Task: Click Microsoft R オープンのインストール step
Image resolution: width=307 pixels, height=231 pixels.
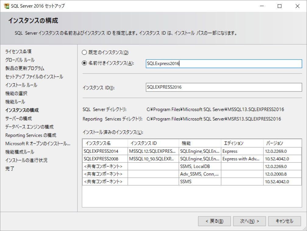Action: tap(38, 144)
